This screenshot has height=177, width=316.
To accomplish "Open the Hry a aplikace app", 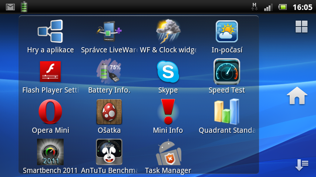I will (50, 31).
